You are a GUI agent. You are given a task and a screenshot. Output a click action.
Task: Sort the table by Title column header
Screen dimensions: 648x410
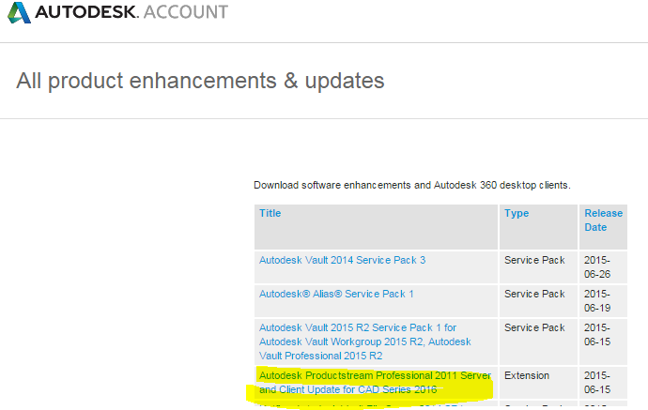(270, 213)
